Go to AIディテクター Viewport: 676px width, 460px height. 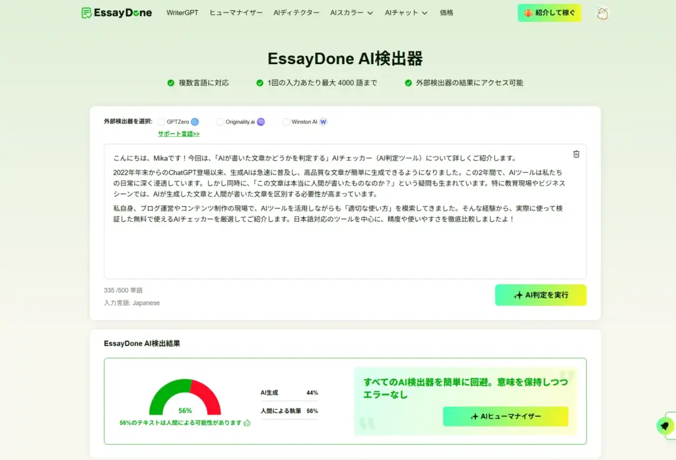point(296,13)
